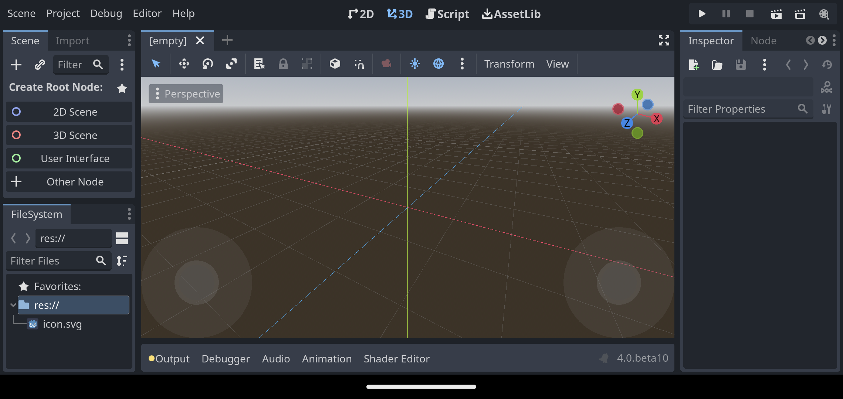
Task: Collapse the res:// folder in Favorites
Action: coord(13,305)
